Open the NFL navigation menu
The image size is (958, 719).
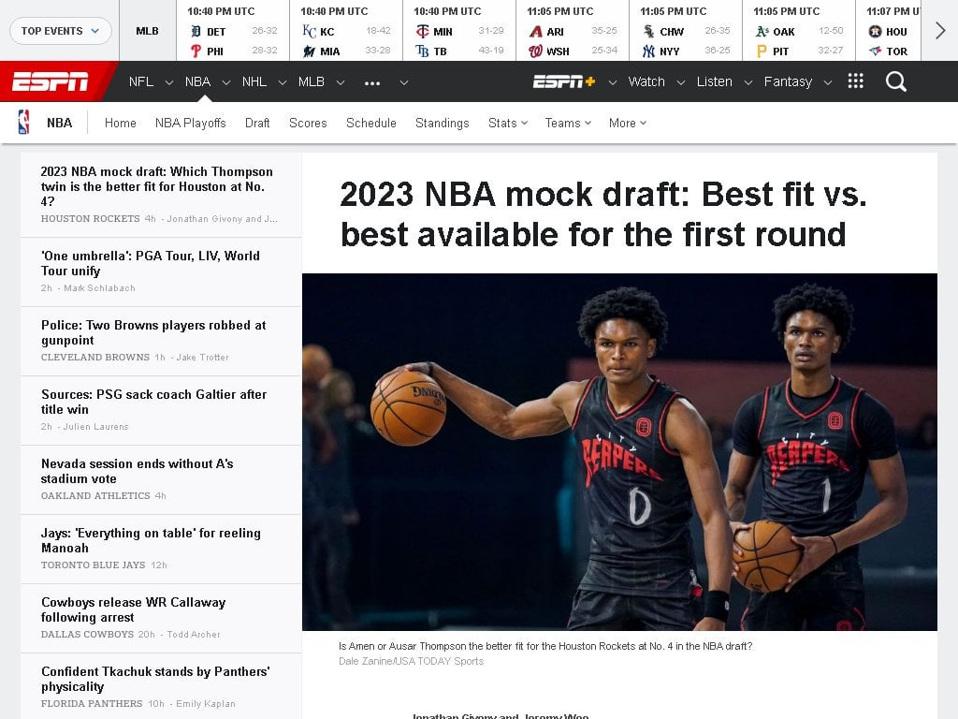tap(141, 81)
